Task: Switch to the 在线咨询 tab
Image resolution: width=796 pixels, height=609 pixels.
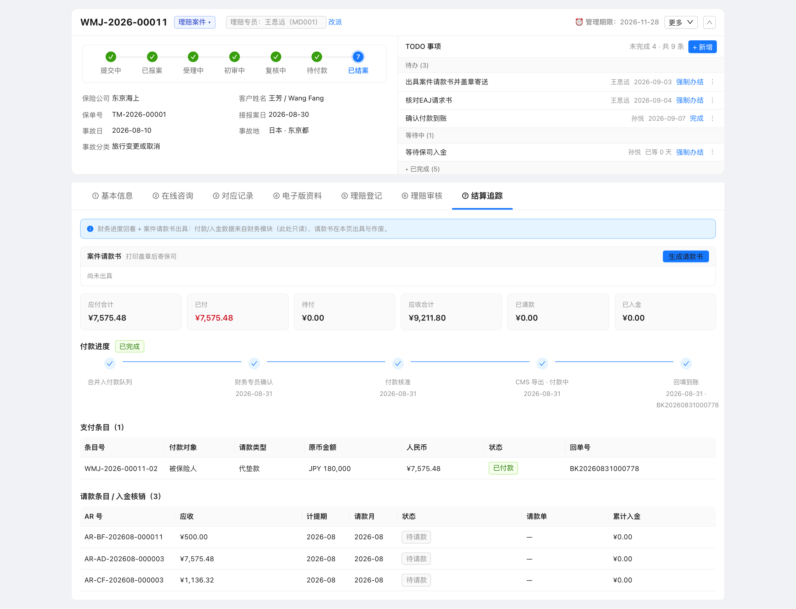Action: [173, 196]
